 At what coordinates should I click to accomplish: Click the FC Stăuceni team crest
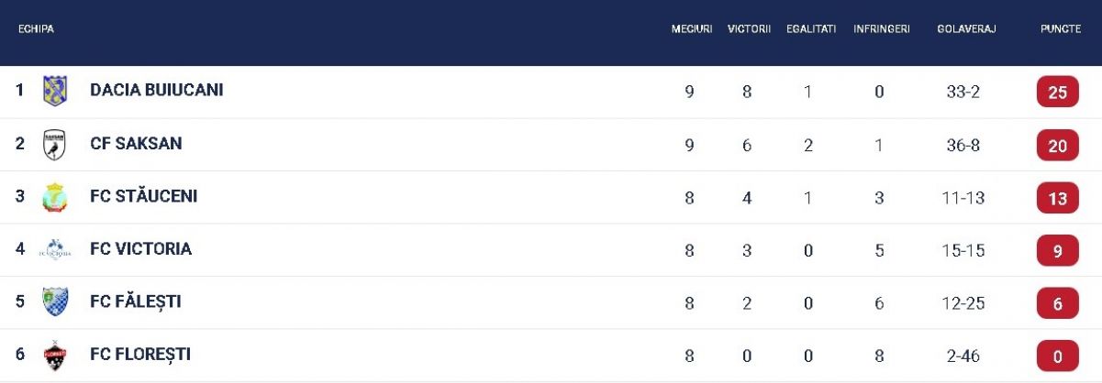(x=55, y=197)
